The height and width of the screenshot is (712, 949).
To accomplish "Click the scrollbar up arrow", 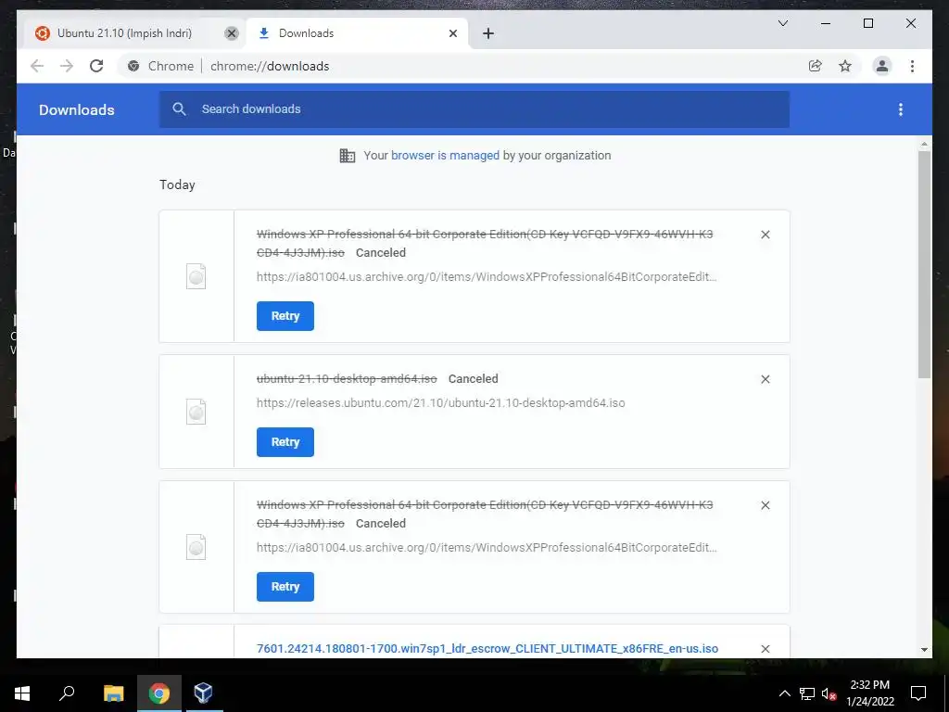I will [924, 144].
